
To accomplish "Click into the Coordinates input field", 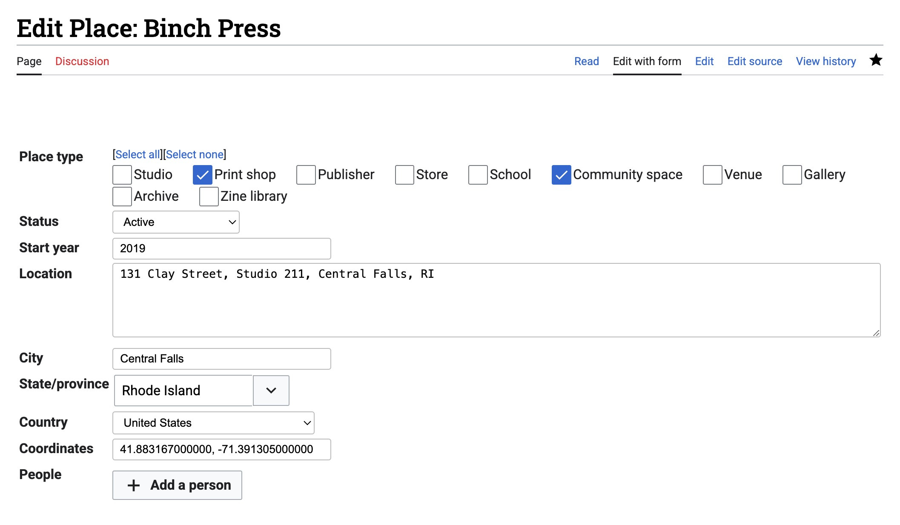I will coord(221,449).
